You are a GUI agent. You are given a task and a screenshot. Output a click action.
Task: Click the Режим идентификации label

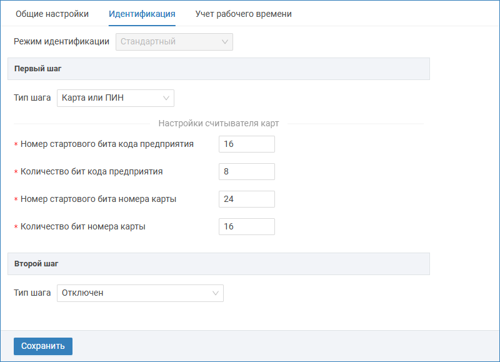click(62, 42)
